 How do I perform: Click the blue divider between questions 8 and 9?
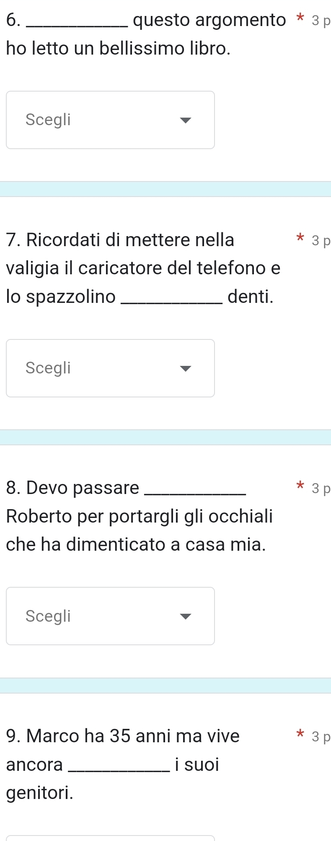point(165,685)
